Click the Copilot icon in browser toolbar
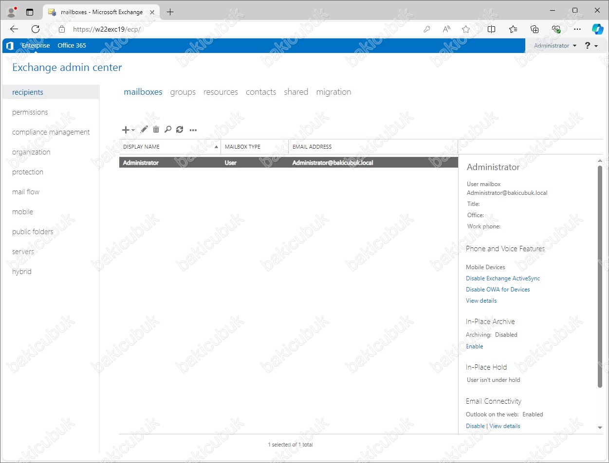 click(597, 29)
